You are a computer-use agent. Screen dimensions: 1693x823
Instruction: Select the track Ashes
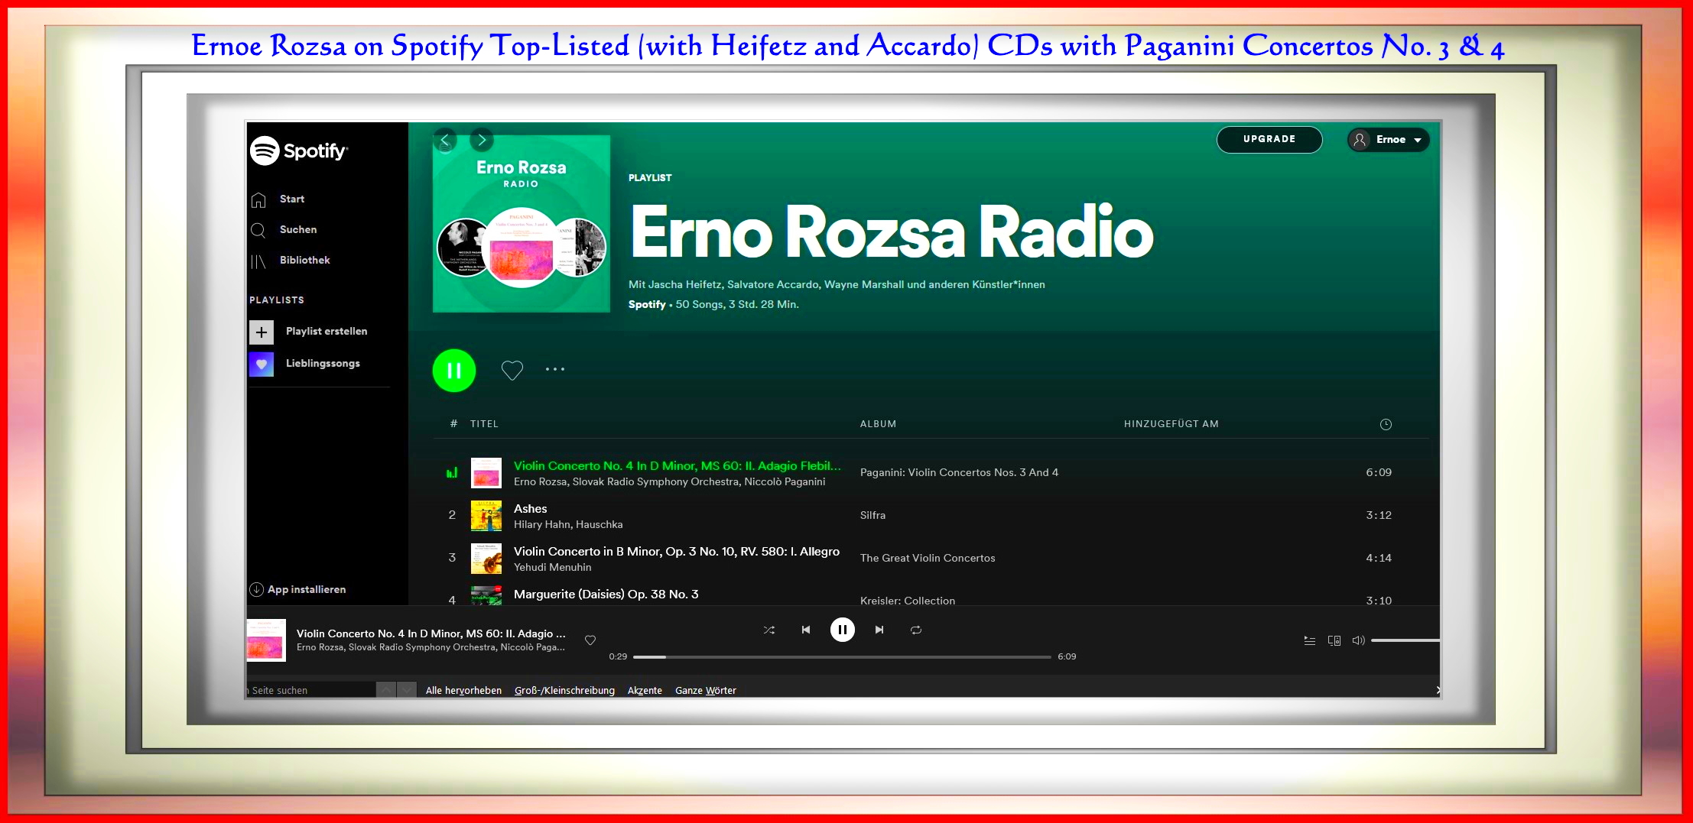(530, 508)
